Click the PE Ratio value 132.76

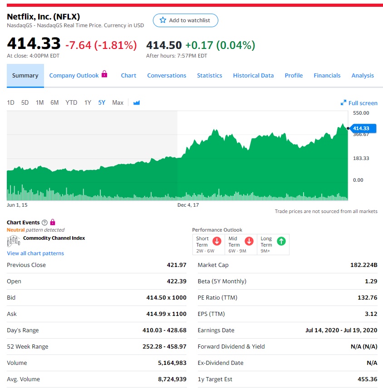368,298
